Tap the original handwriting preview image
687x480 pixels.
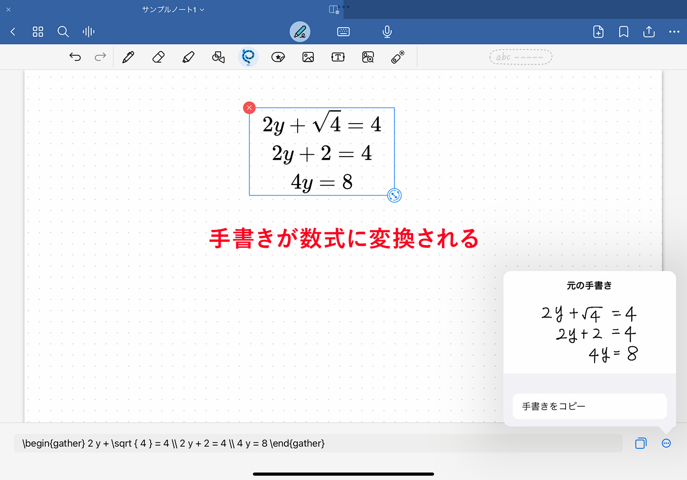(x=589, y=334)
